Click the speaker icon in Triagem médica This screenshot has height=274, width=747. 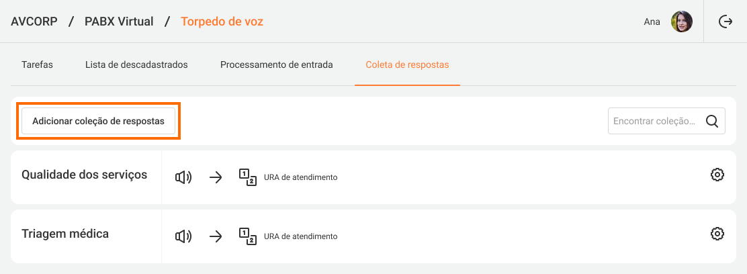[x=183, y=236]
